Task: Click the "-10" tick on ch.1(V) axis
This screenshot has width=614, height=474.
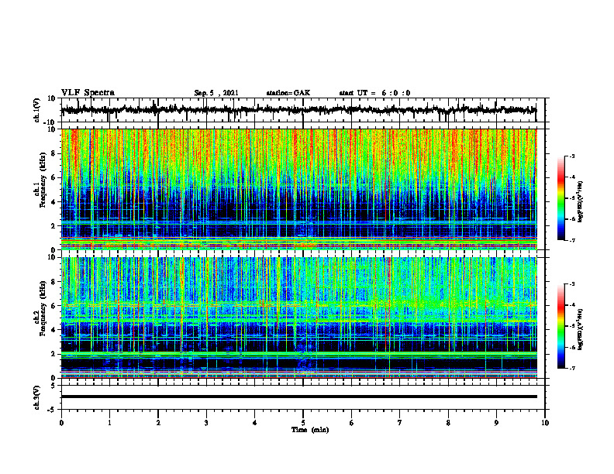Action: point(50,122)
